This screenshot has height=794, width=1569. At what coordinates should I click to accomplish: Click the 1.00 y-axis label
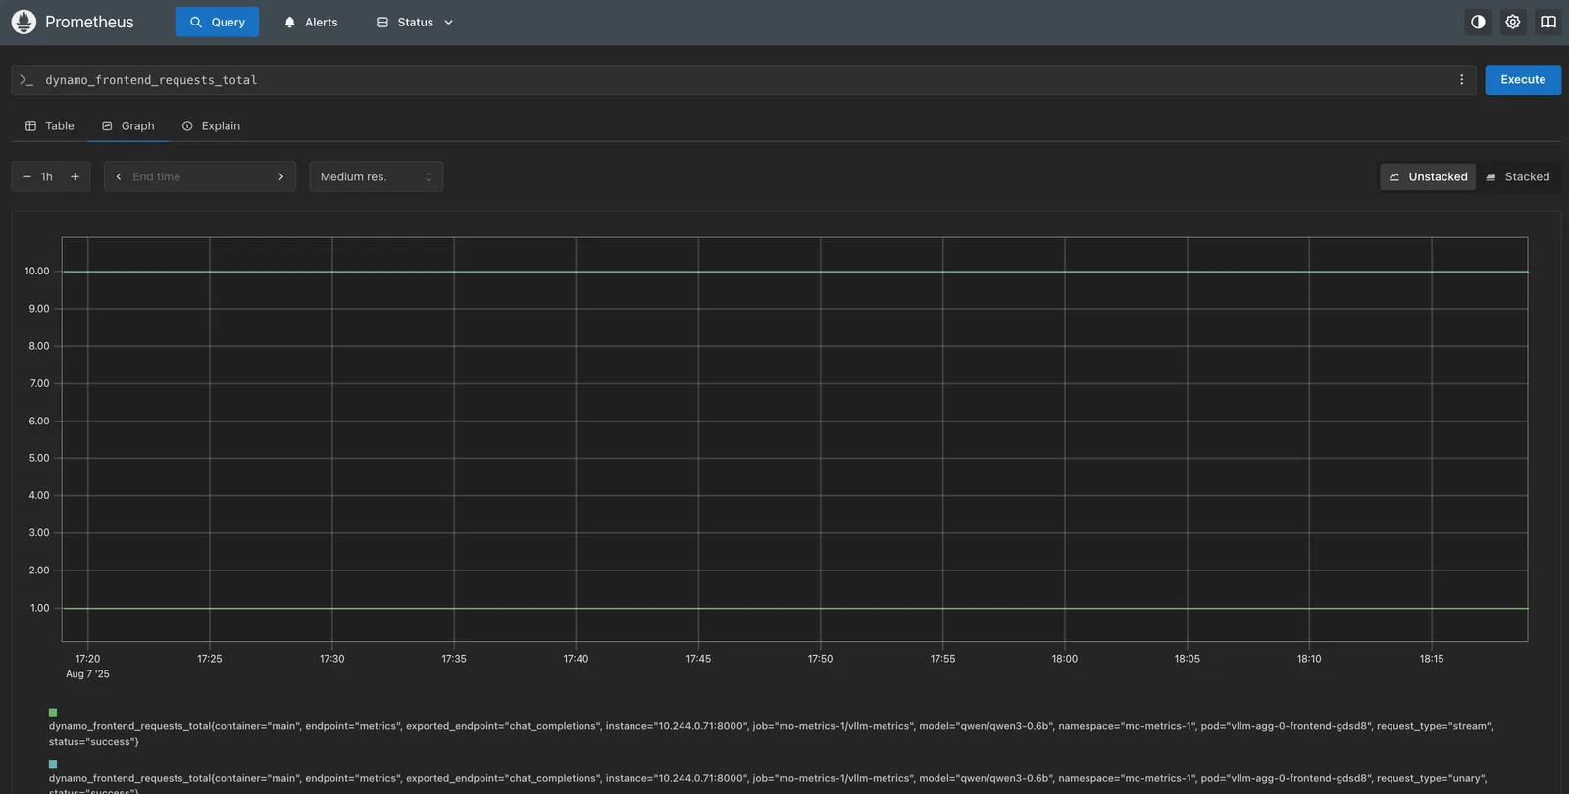tap(39, 608)
